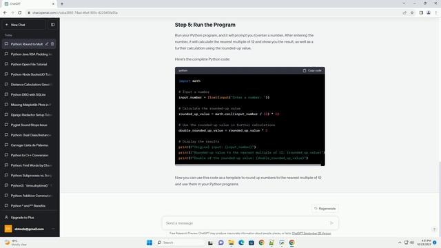Click the share page icon in the address bar
Viewport: 441px width, 248px height.
404,12
